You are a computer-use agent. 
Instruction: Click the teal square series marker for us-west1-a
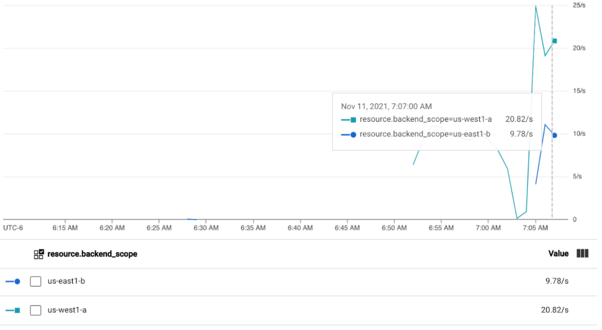click(17, 310)
